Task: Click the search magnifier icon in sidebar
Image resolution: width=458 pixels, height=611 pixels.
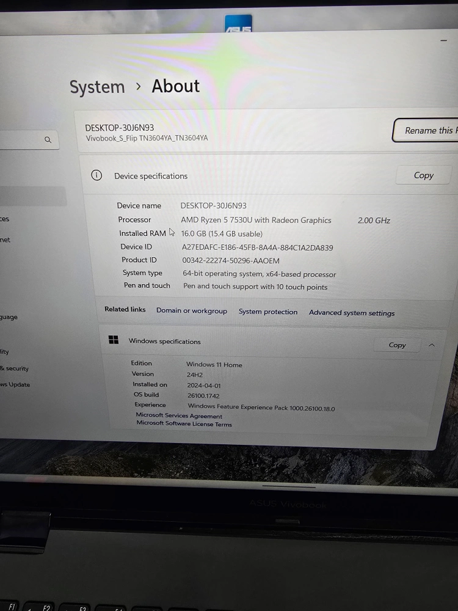Action: 48,140
